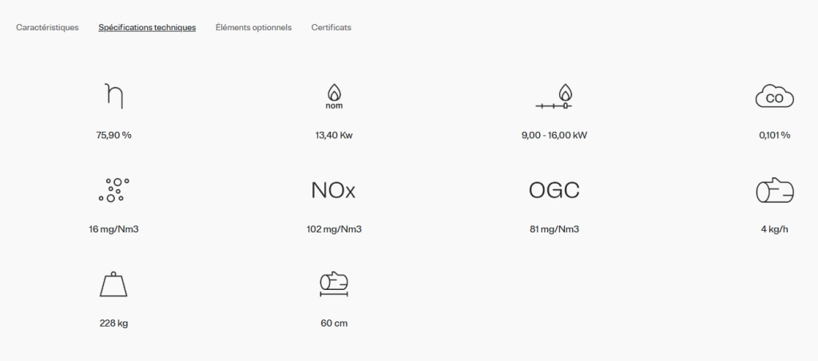Click the wood log consumption icon

click(775, 190)
